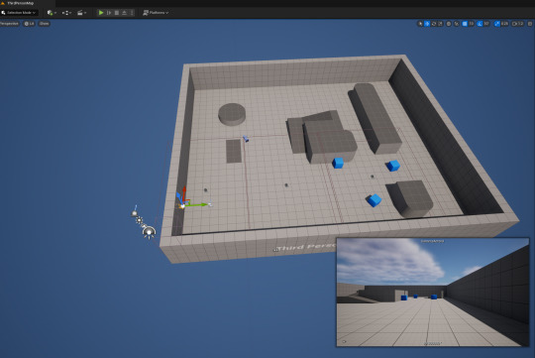Select the rotate transform tool
Screen dimensions: 535x358
pos(434,24)
